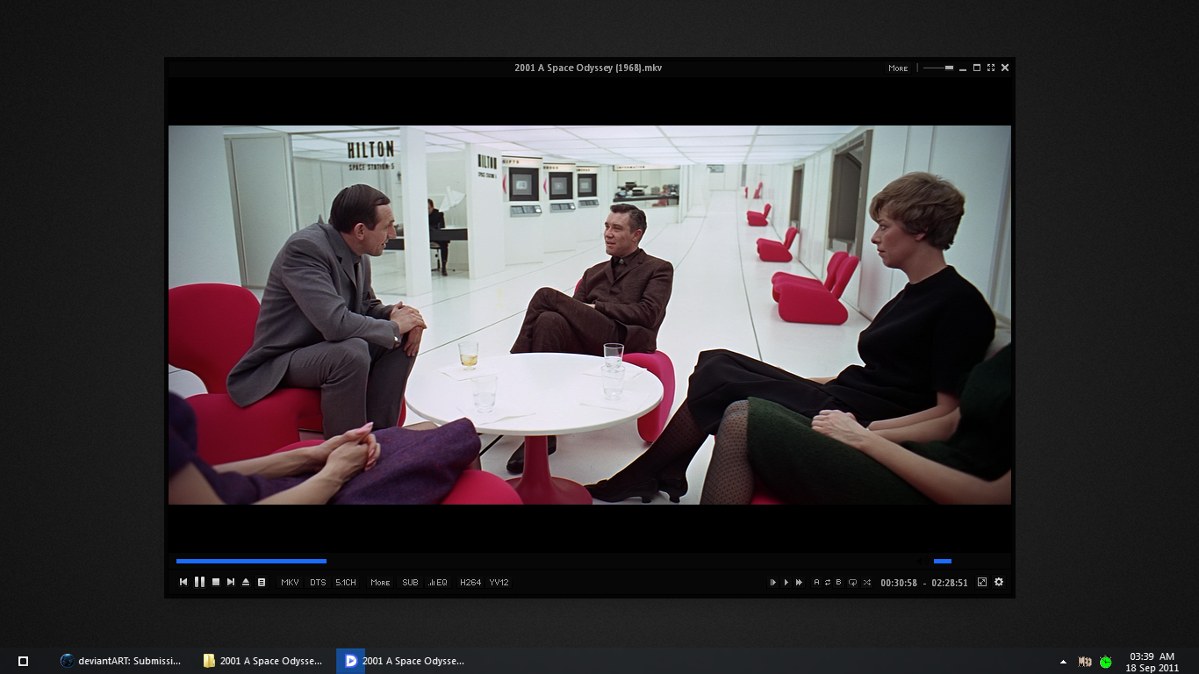
Task: Switch to full screen from title bar
Action: 991,68
